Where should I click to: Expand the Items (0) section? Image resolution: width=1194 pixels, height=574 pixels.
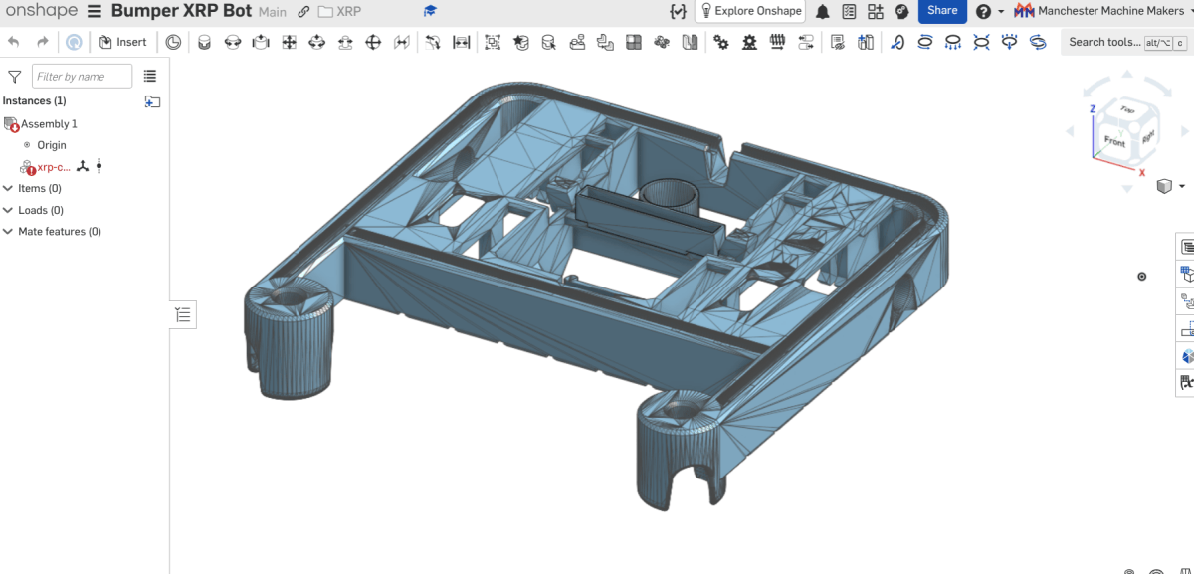tap(40, 188)
